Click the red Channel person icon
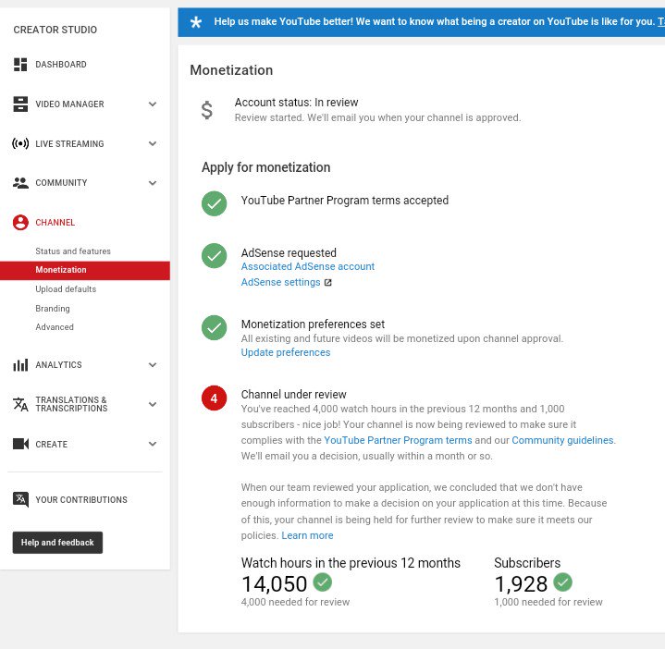The height and width of the screenshot is (649, 665). (x=20, y=222)
